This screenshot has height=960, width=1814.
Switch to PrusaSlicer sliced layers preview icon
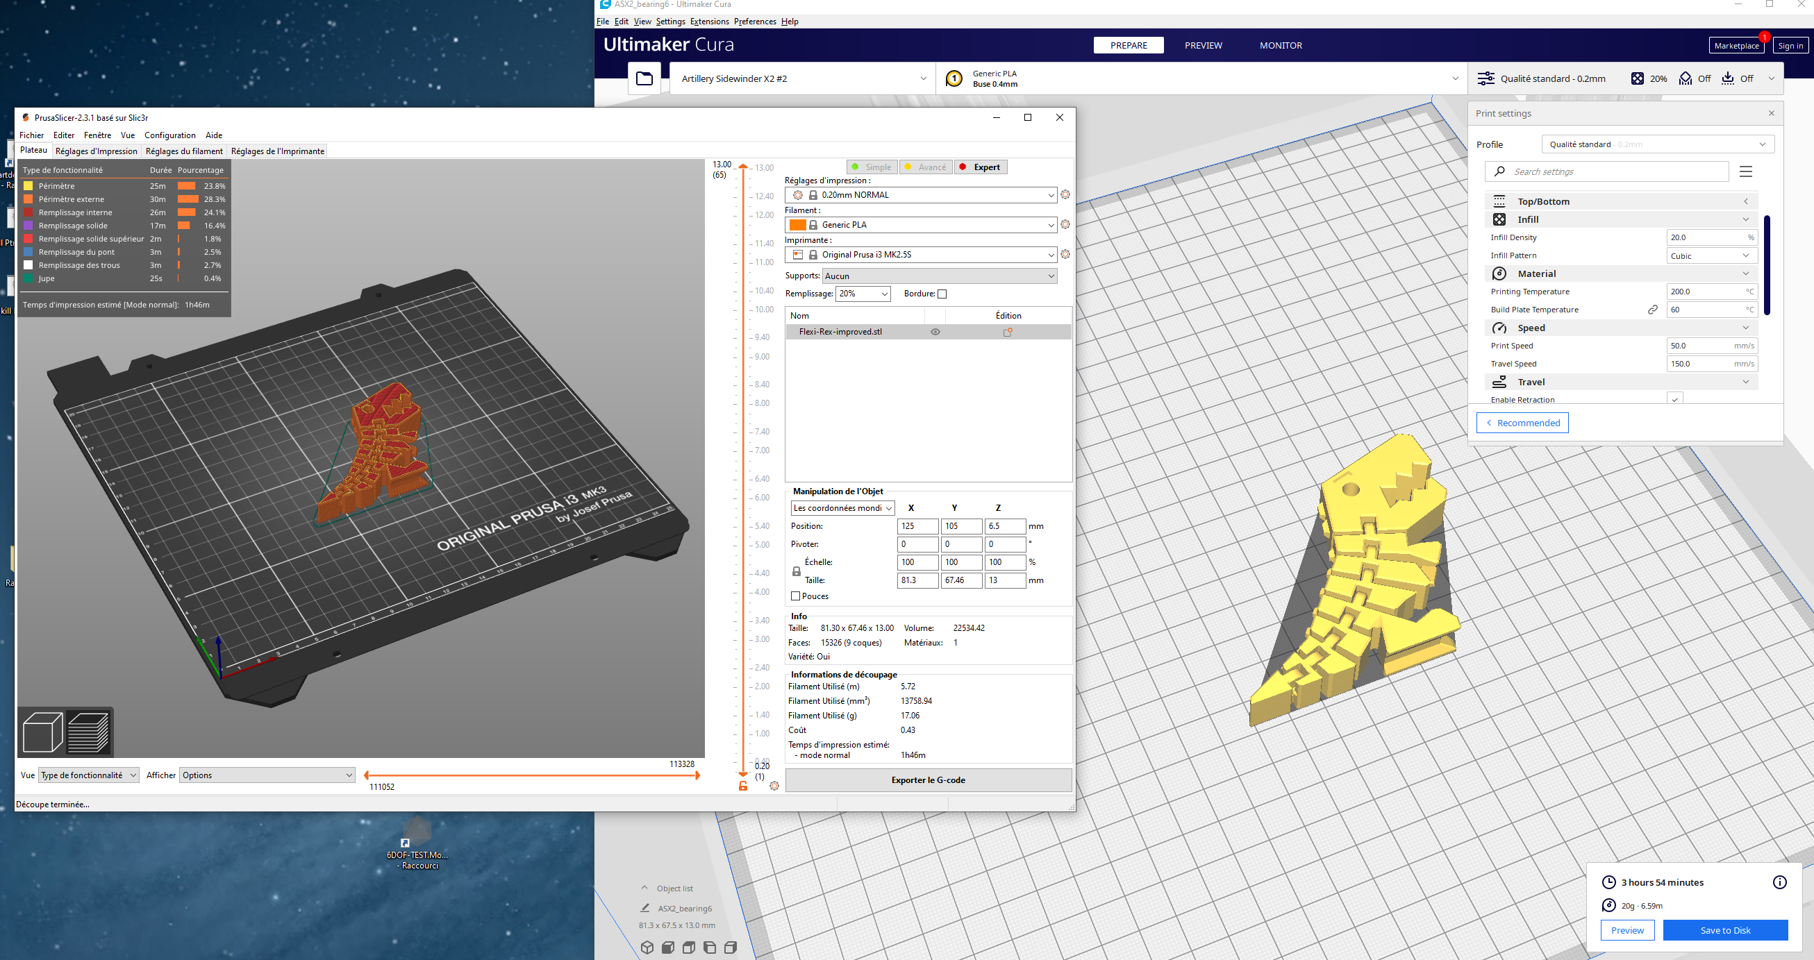[x=90, y=732]
